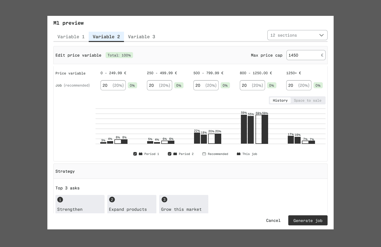Click the euro symbol in Max price cap

[x=322, y=55]
